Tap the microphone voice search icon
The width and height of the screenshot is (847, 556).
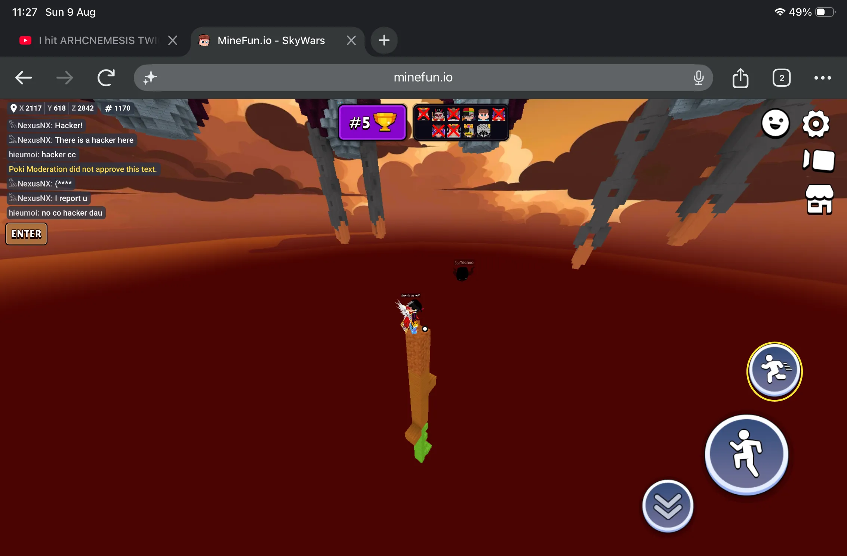(x=698, y=78)
